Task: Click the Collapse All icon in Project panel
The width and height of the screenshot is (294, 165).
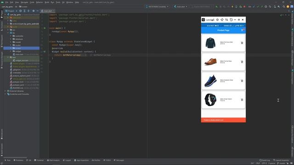Action: [x=28, y=11]
